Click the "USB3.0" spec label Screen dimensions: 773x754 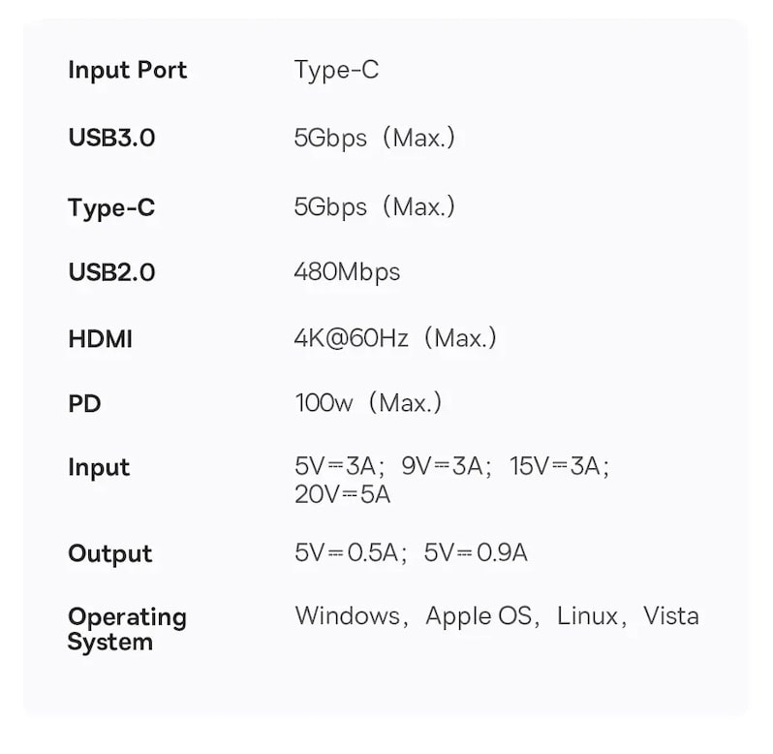click(111, 138)
